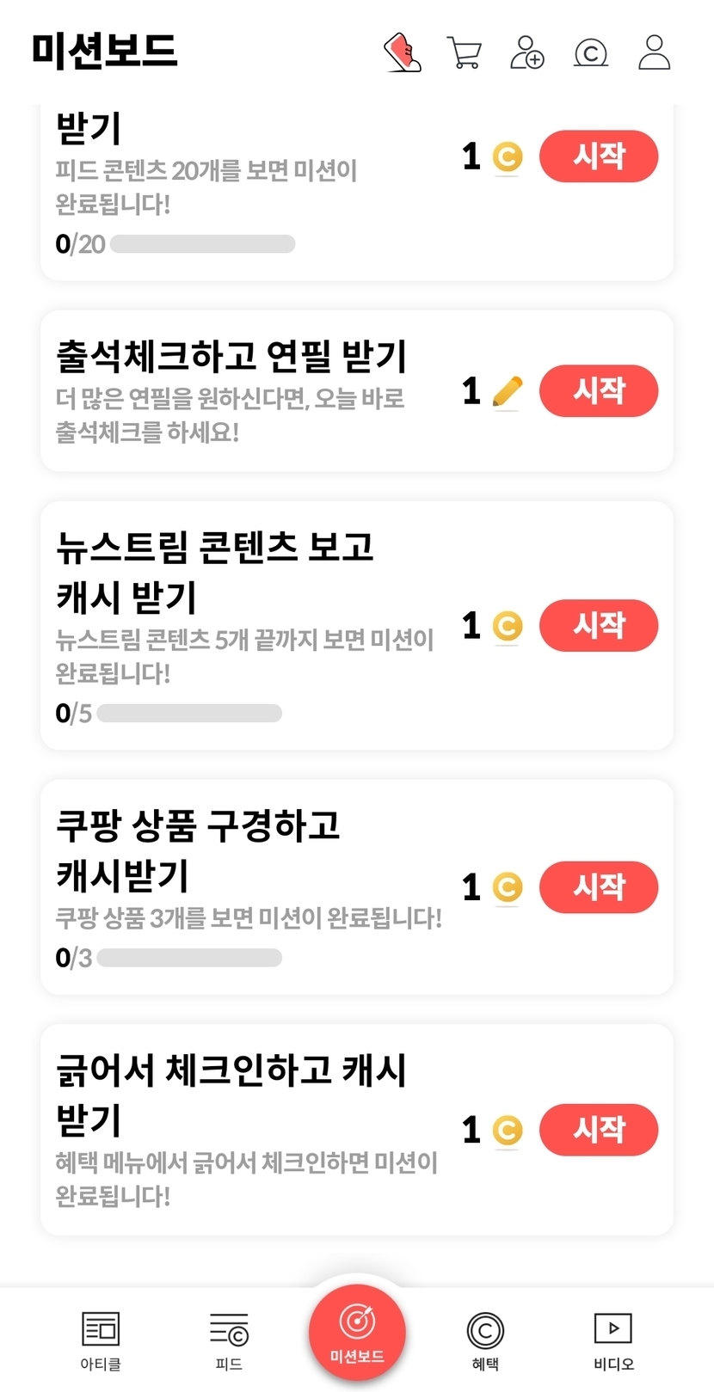Open the user profile icon

654,52
